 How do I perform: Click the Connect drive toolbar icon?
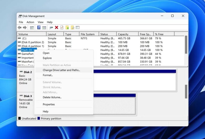click(x=51, y=28)
